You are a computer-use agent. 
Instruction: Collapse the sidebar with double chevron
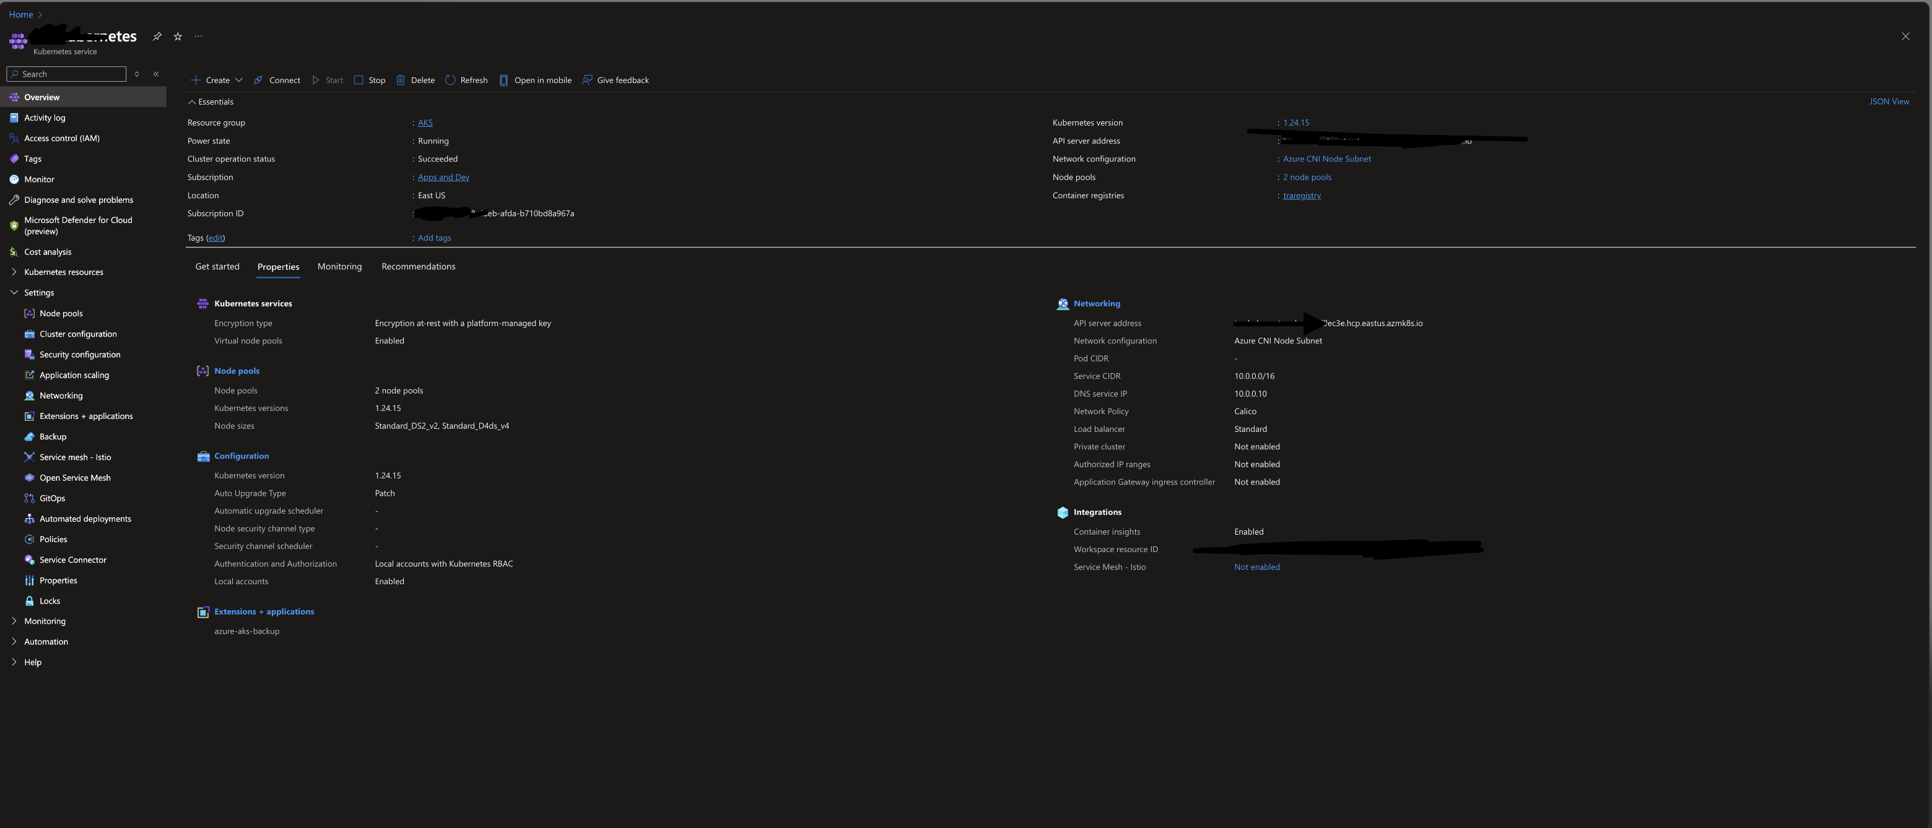pos(156,74)
